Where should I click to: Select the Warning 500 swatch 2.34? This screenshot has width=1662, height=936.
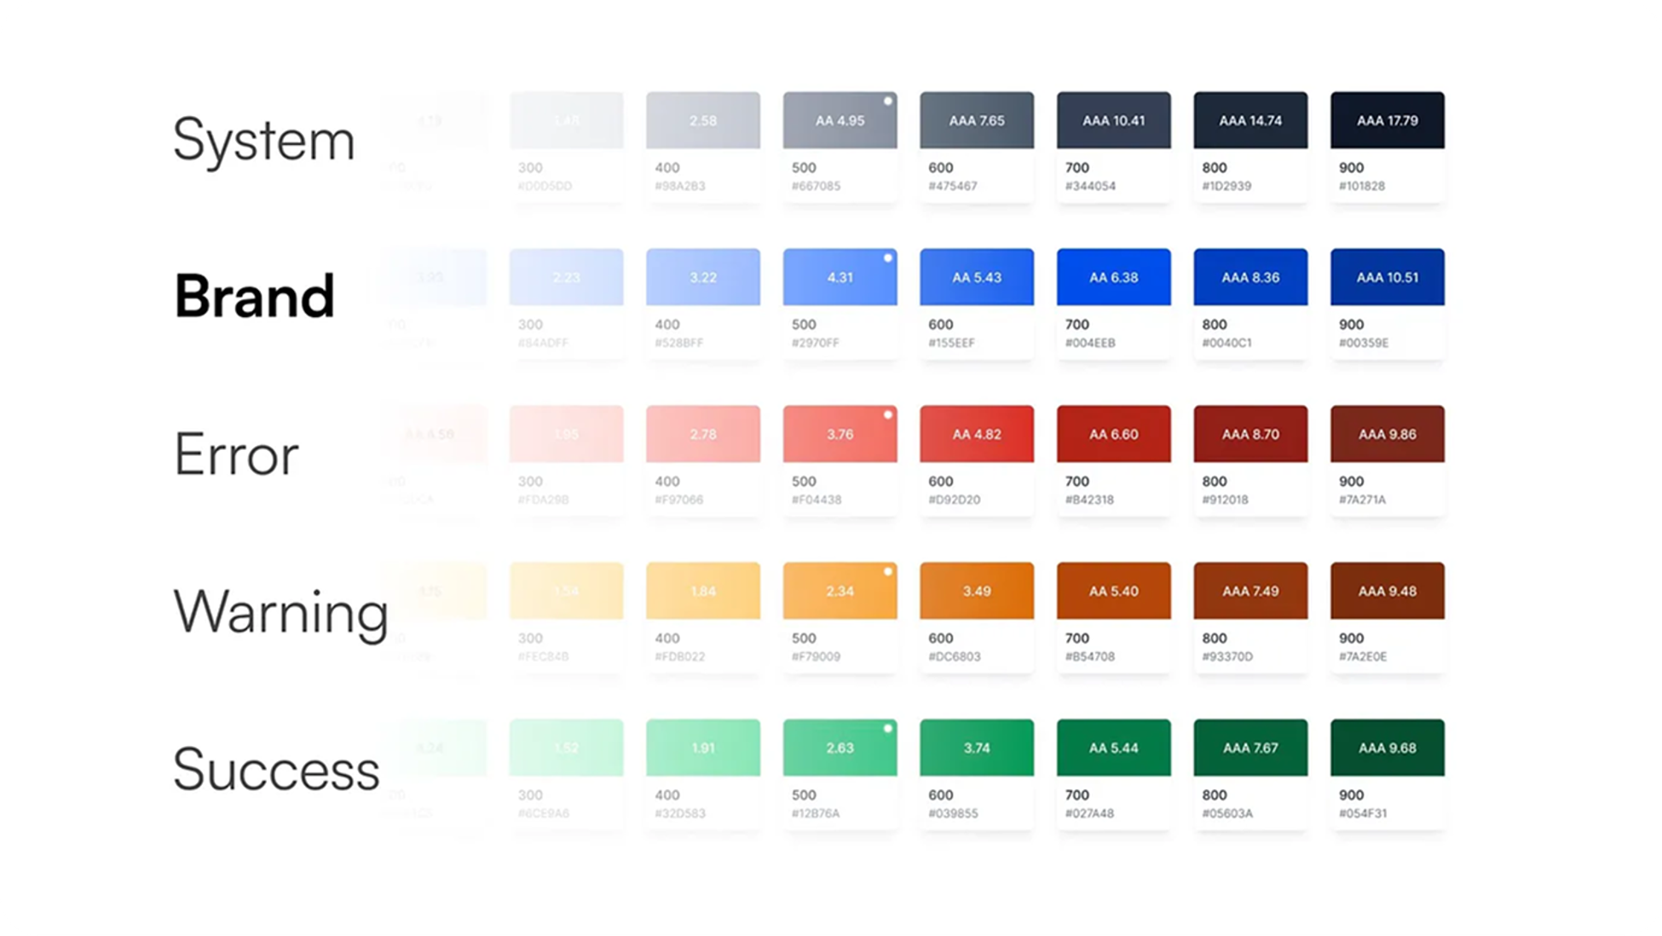[x=840, y=591]
